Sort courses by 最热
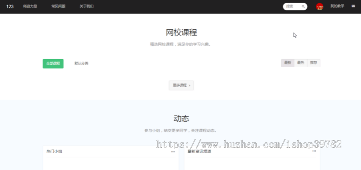The width and height of the screenshot is (361, 170). 301,63
